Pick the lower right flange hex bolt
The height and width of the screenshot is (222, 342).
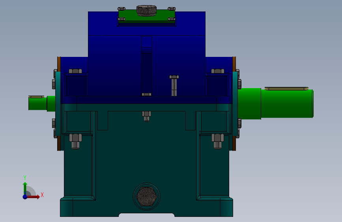click(x=218, y=141)
